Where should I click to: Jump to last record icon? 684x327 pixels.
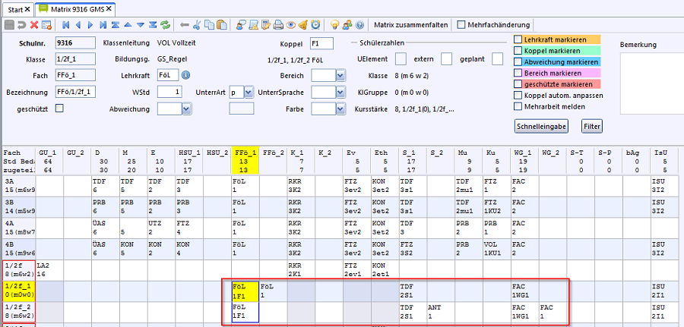click(x=103, y=25)
